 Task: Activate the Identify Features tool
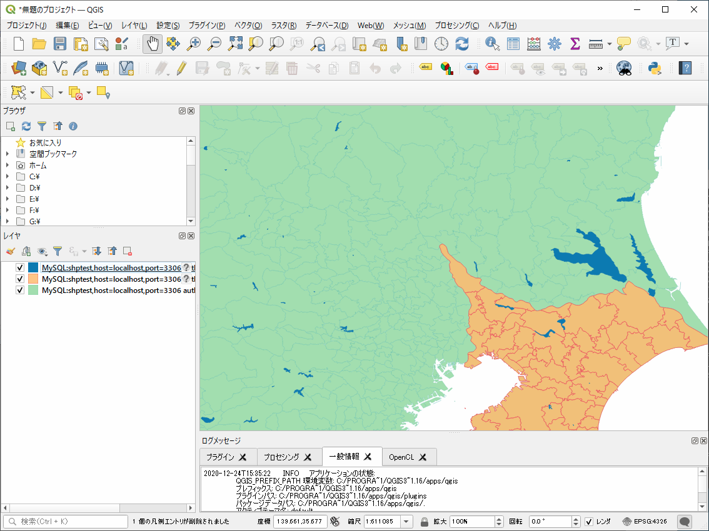[492, 44]
